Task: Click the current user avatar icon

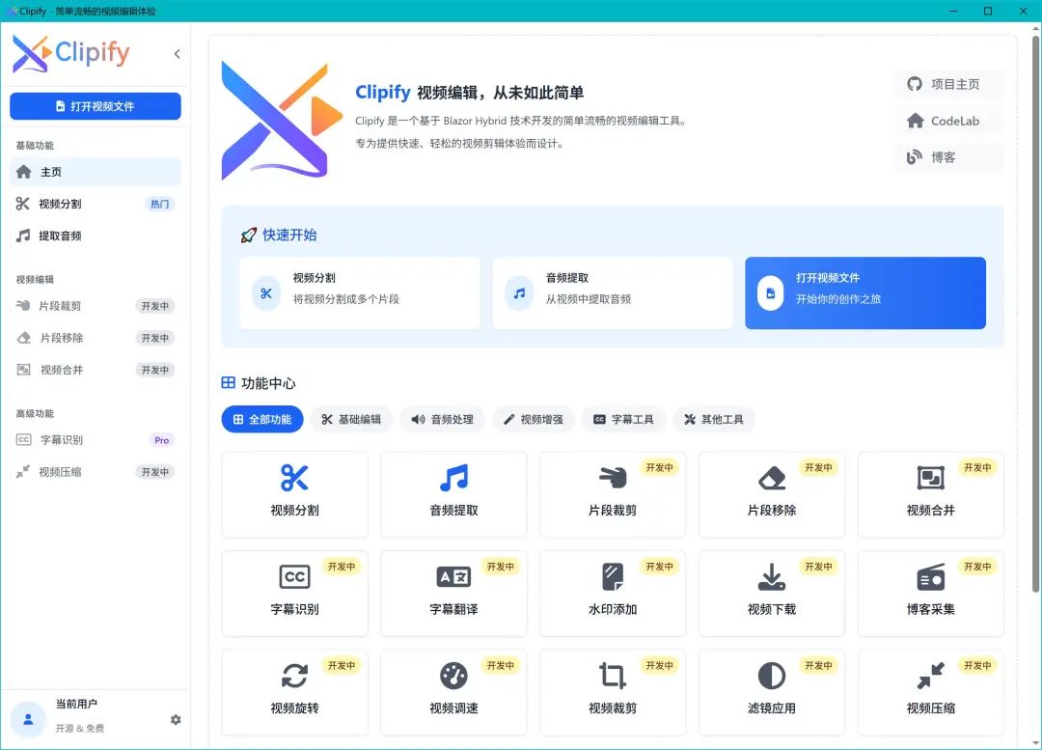Action: pos(29,719)
